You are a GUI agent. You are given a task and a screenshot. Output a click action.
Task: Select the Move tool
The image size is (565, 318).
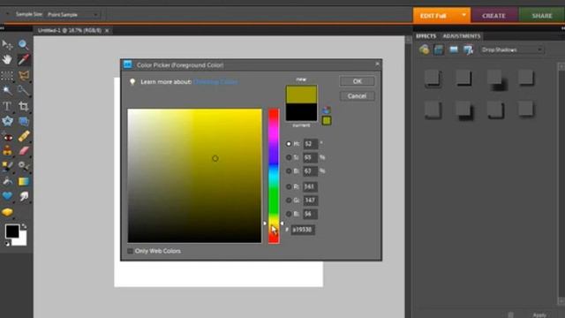[x=7, y=45]
